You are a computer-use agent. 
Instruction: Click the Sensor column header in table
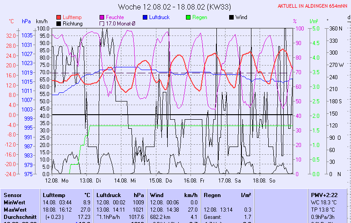pyautogui.click(x=12, y=195)
